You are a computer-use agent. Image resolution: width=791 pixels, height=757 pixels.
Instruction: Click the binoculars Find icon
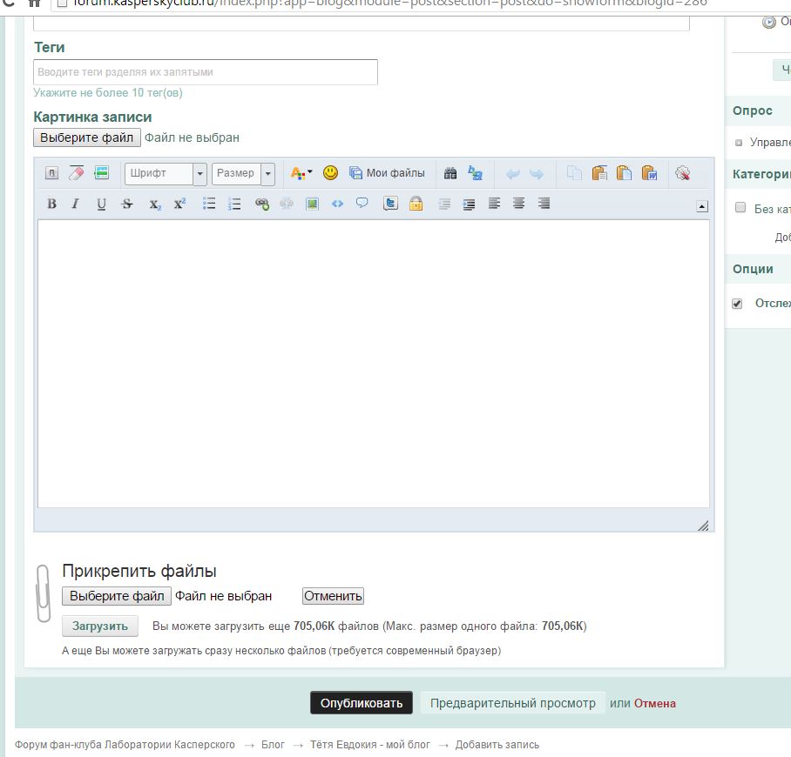point(450,173)
